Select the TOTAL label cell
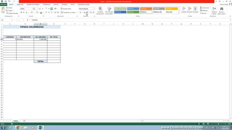Viewport: 232px width, 130px height. 41,61
